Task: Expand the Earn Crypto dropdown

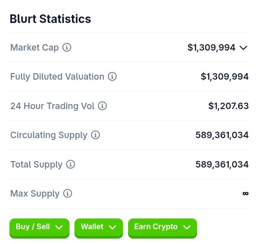Action: [162, 228]
